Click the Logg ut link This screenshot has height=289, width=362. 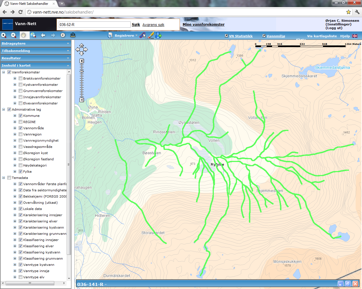pyautogui.click(x=334, y=28)
